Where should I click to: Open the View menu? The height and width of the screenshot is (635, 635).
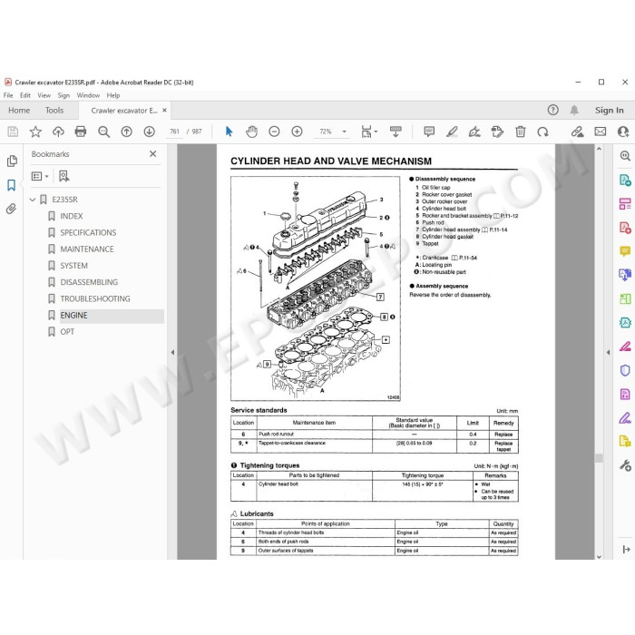click(x=44, y=95)
